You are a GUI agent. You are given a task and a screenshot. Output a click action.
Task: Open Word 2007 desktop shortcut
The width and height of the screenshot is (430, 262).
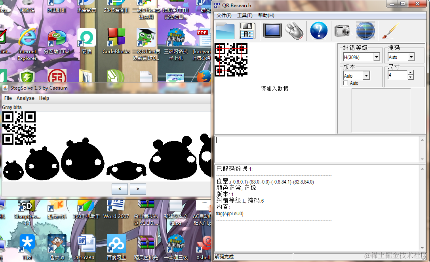pos(116,210)
